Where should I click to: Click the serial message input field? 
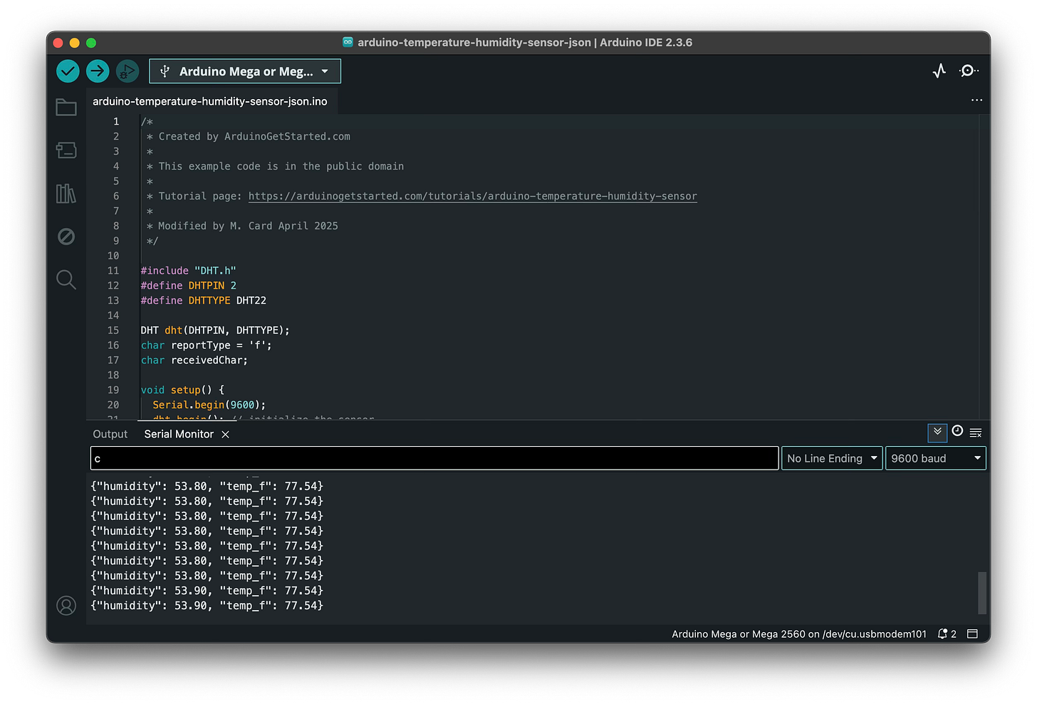433,457
